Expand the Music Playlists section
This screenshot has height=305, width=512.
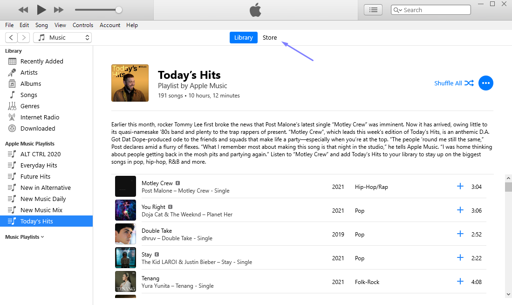(25, 237)
